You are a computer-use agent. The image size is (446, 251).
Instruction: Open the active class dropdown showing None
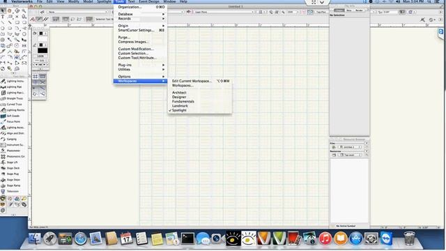click(77, 12)
